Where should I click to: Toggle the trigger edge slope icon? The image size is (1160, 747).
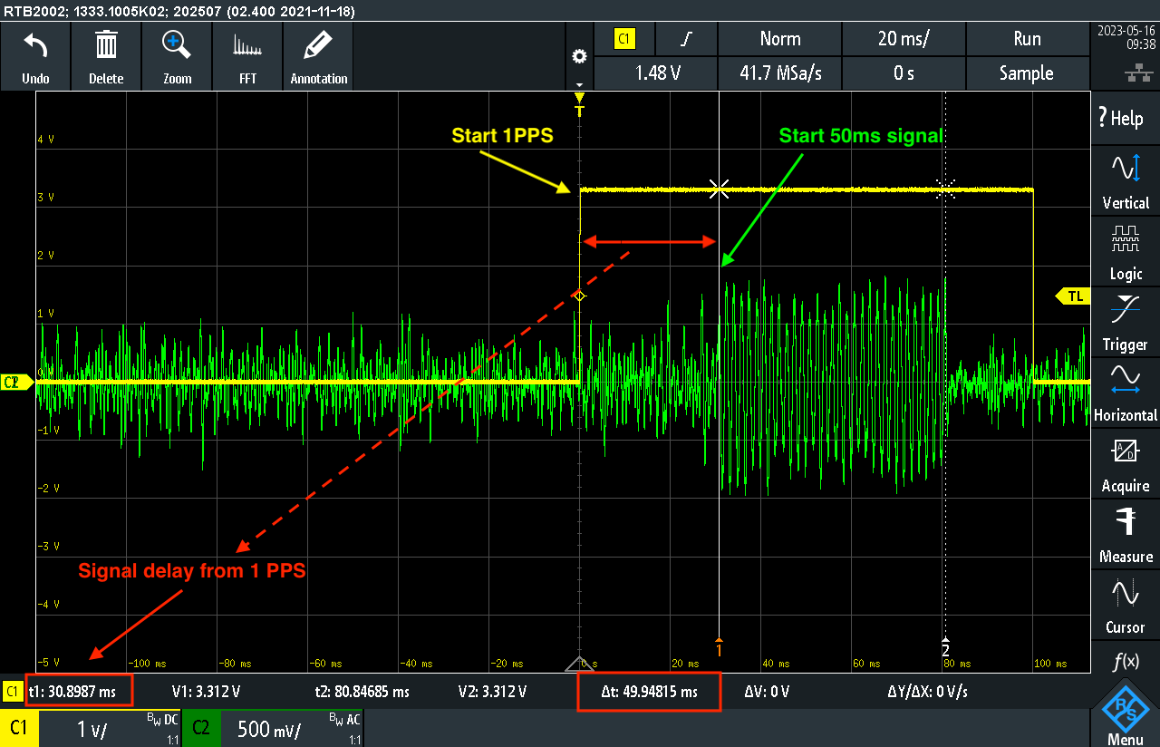tap(686, 39)
